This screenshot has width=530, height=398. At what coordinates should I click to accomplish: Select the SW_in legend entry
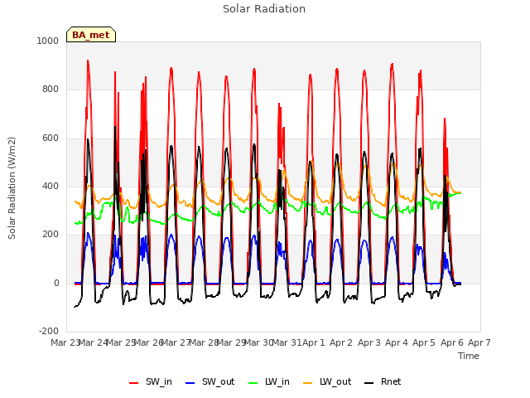151,382
